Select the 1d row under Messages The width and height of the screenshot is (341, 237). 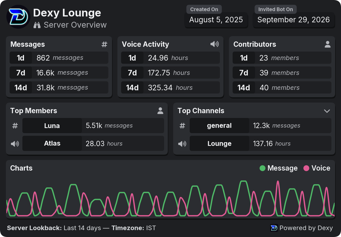tap(59, 58)
